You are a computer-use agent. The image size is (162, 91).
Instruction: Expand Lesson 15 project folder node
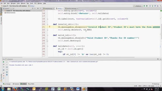pos(3,11)
